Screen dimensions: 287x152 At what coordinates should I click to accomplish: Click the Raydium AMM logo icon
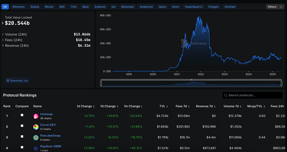(x=36, y=148)
